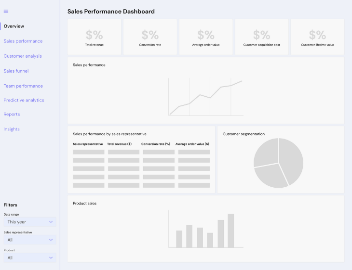The image size is (352, 270).
Task: Open the Date range dropdown
Action: pyautogui.click(x=30, y=222)
